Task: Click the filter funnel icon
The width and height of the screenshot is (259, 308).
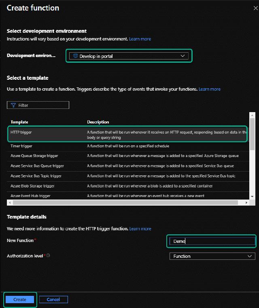Action: [13, 105]
